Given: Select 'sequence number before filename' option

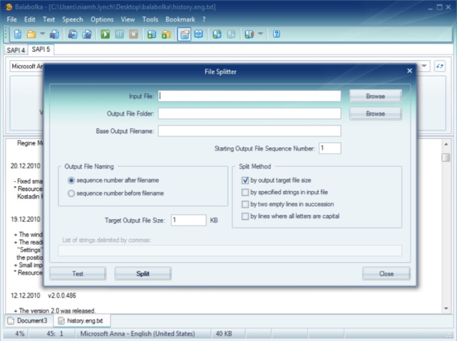Looking at the screenshot, I should tap(72, 193).
